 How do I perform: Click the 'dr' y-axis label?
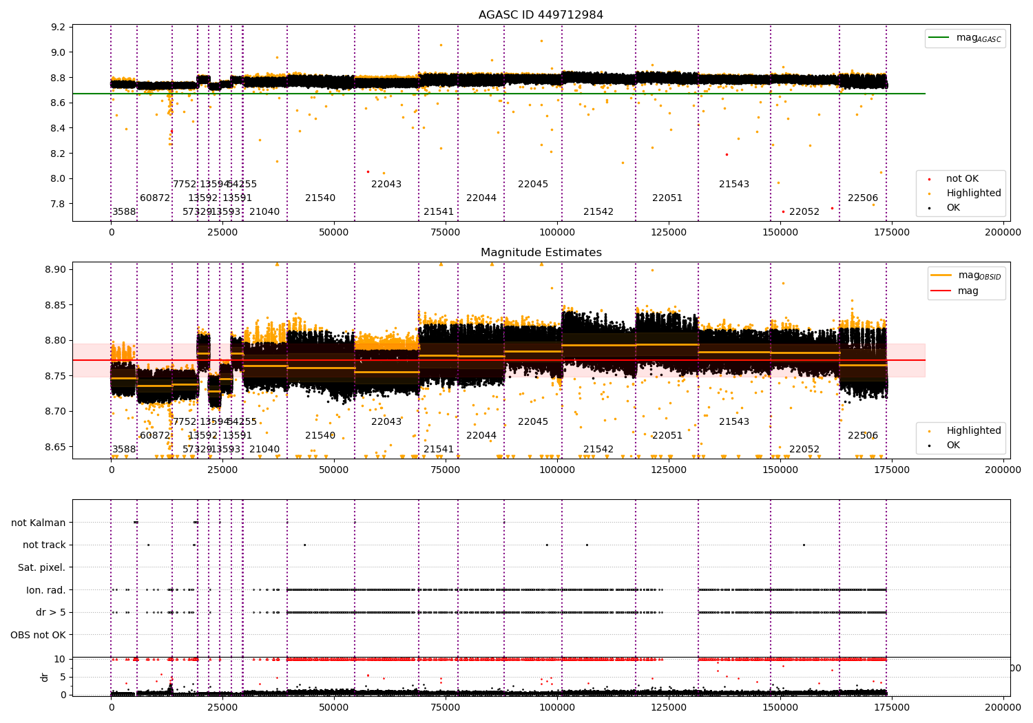[x=45, y=677]
